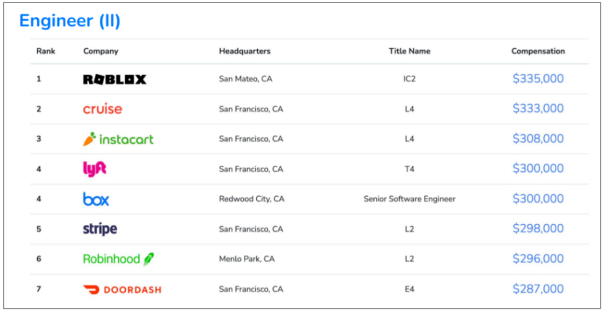Click the $308,000 Instacart compensation

tap(538, 139)
